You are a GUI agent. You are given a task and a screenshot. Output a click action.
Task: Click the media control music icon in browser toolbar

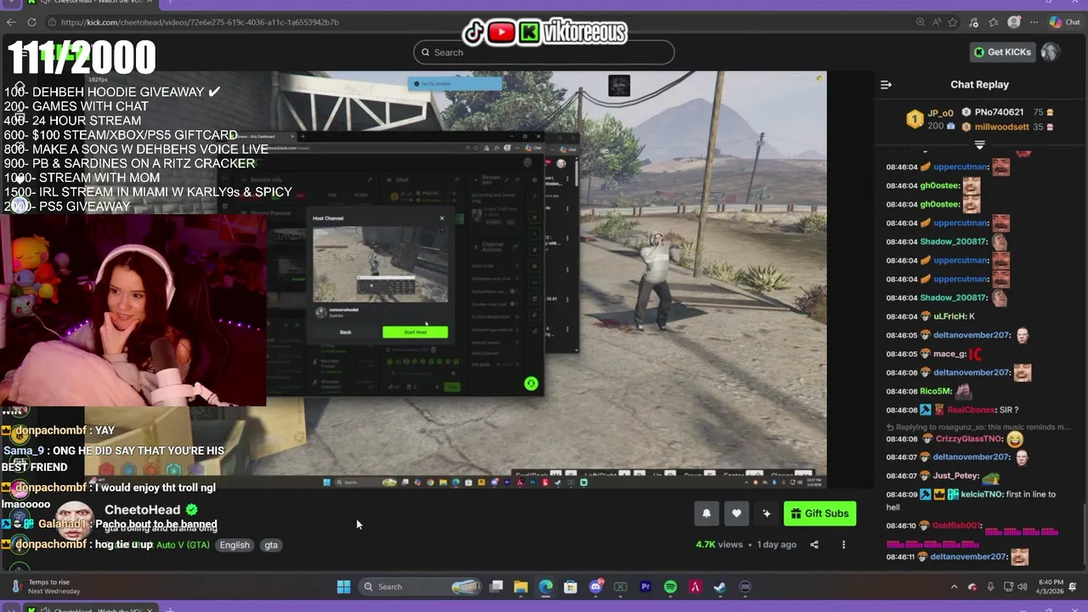973,22
